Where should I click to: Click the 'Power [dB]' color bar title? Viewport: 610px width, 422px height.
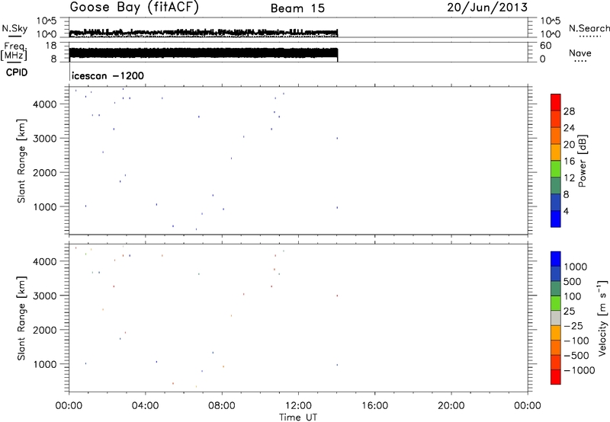(x=583, y=161)
